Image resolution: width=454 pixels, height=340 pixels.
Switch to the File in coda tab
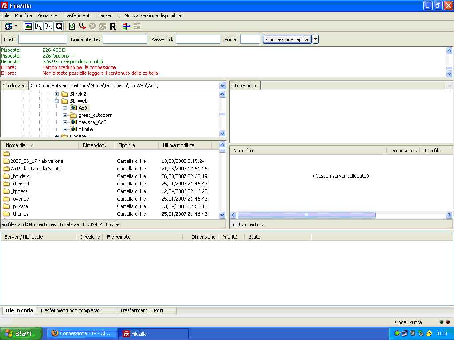click(x=19, y=310)
